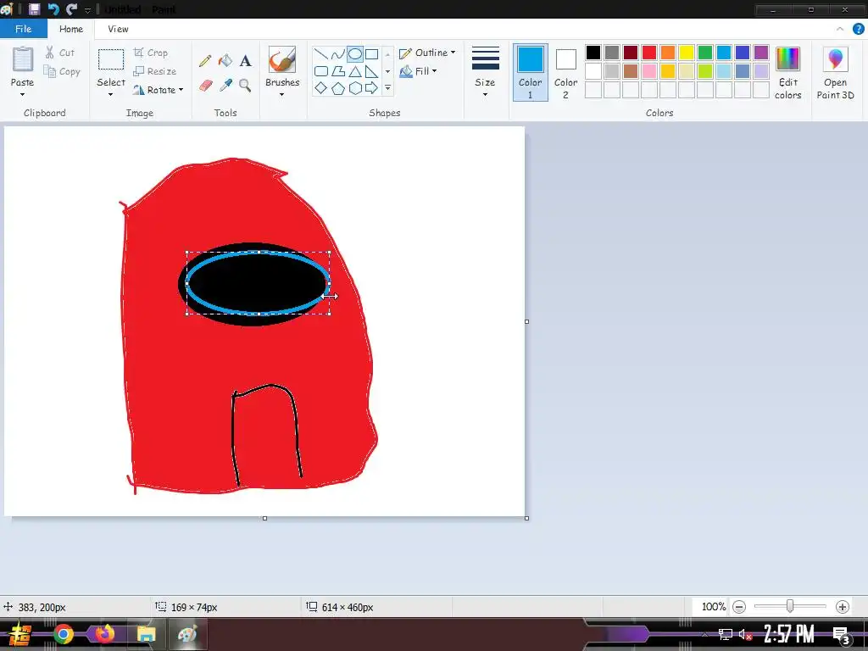Viewport: 868px width, 651px height.
Task: Switch to the Home tab
Action: click(x=71, y=29)
